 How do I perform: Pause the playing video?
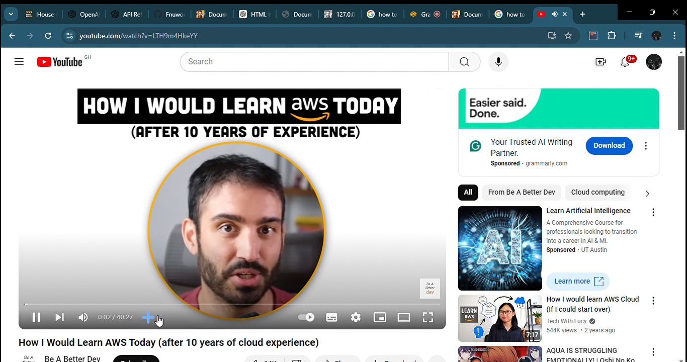(36, 317)
